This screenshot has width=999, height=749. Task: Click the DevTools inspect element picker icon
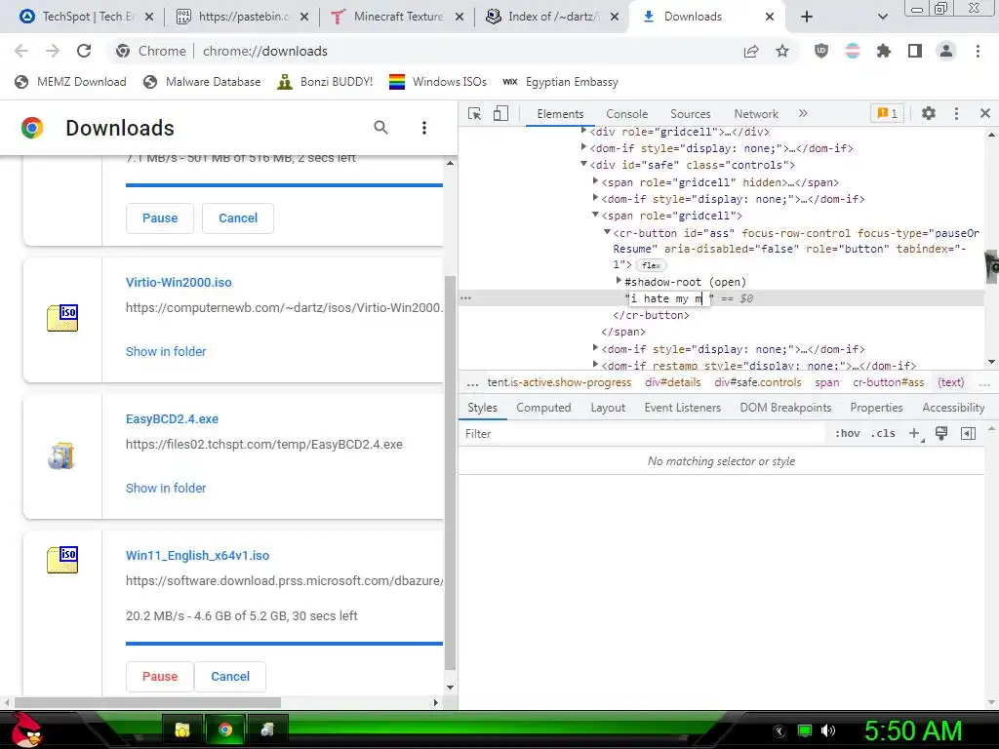click(x=475, y=113)
